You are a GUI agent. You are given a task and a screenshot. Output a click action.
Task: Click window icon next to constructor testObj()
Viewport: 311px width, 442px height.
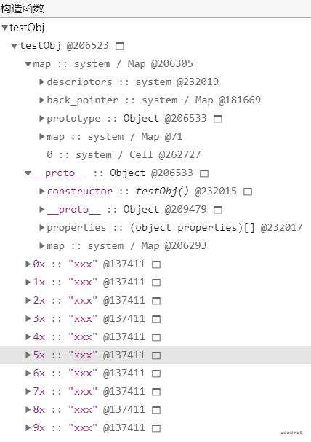tap(248, 192)
